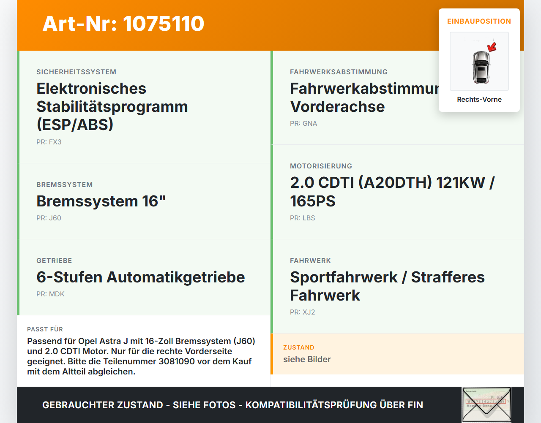Screen dimensions: 541x423
Task: Click the GETRIEBE label
Action: click(54, 260)
